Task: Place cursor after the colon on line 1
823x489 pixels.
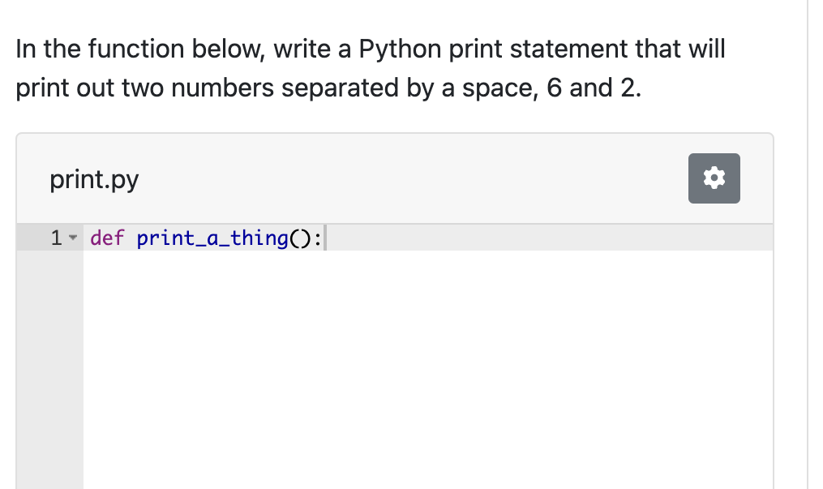Action: click(x=324, y=238)
